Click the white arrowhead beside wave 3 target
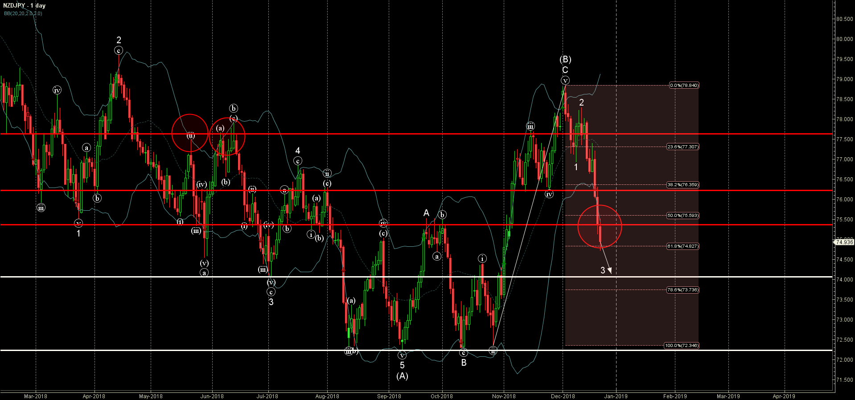 609,270
